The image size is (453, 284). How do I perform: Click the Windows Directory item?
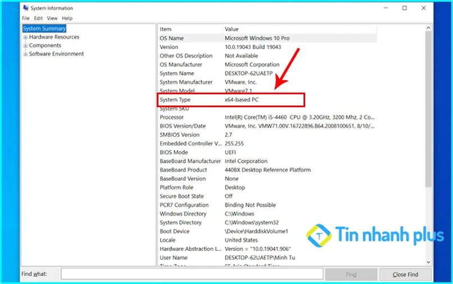click(x=183, y=214)
